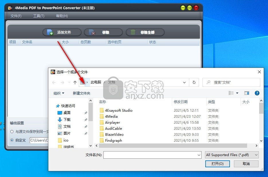Select the 与源文件保存到同一文件夹 radio option
This screenshot has height=177, width=268.
click(12, 132)
